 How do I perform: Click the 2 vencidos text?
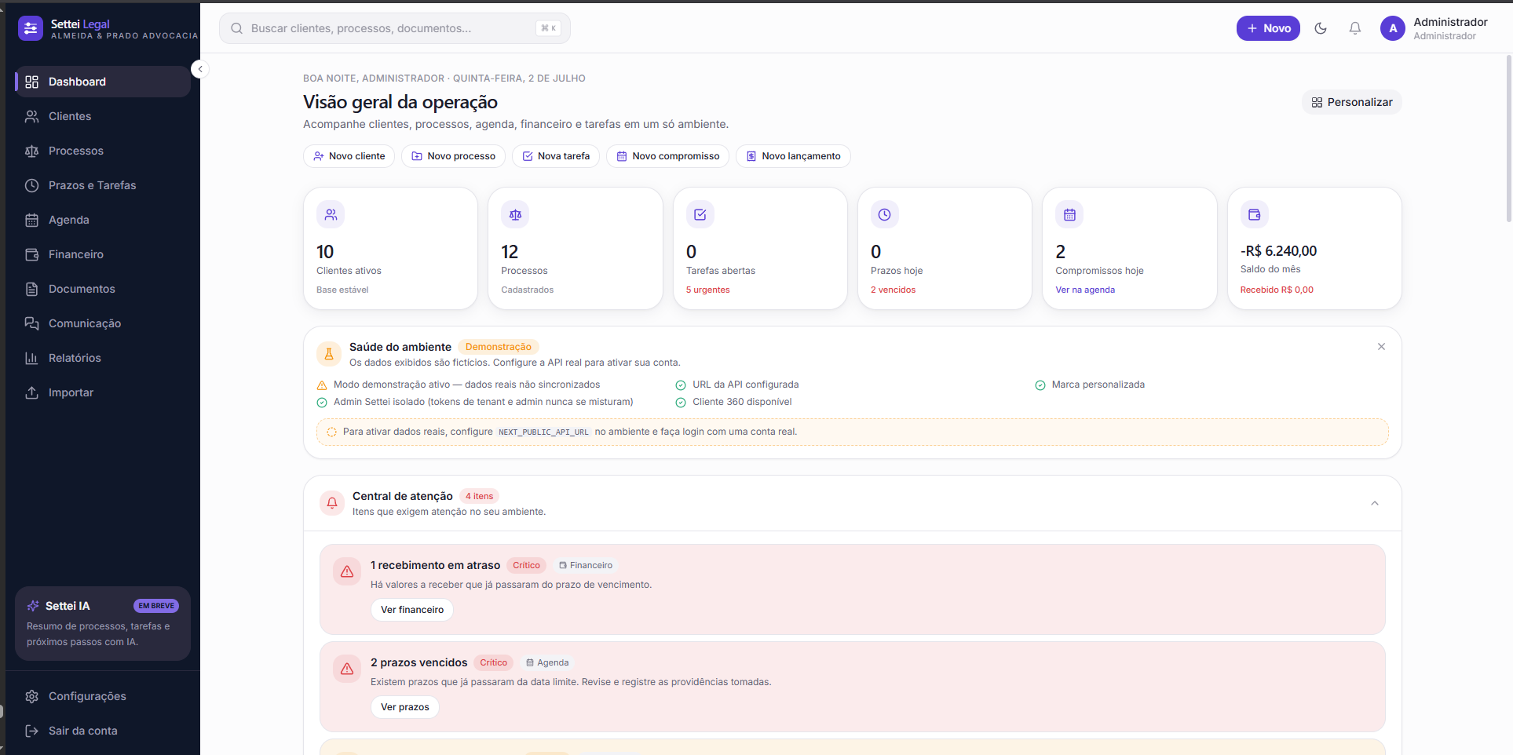(x=893, y=290)
